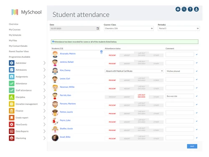
Task: Click the MySchool logo
Action: coord(26,12)
